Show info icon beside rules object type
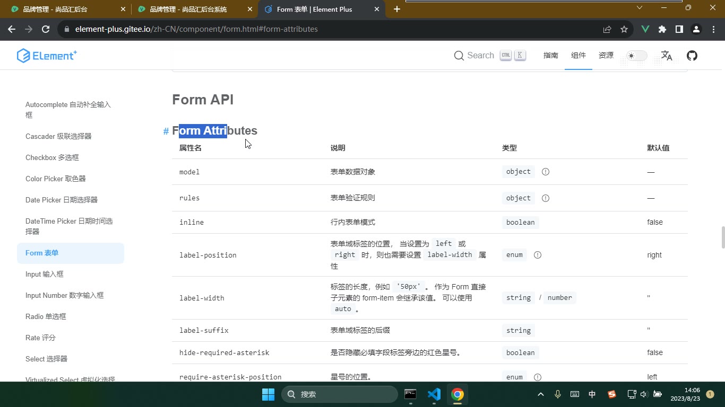 point(546,198)
